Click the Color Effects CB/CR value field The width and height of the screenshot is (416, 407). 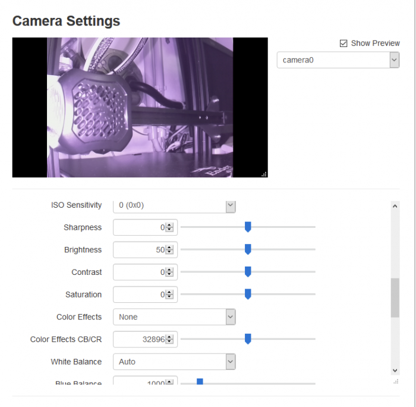(x=140, y=339)
